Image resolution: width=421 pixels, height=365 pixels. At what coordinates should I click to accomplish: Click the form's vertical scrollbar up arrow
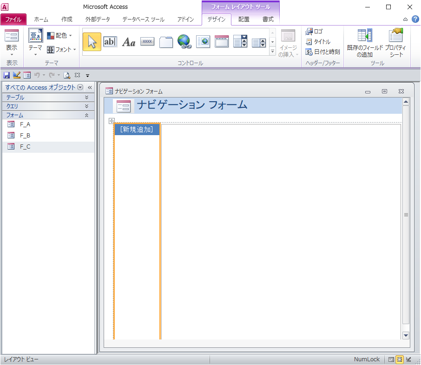(x=406, y=102)
